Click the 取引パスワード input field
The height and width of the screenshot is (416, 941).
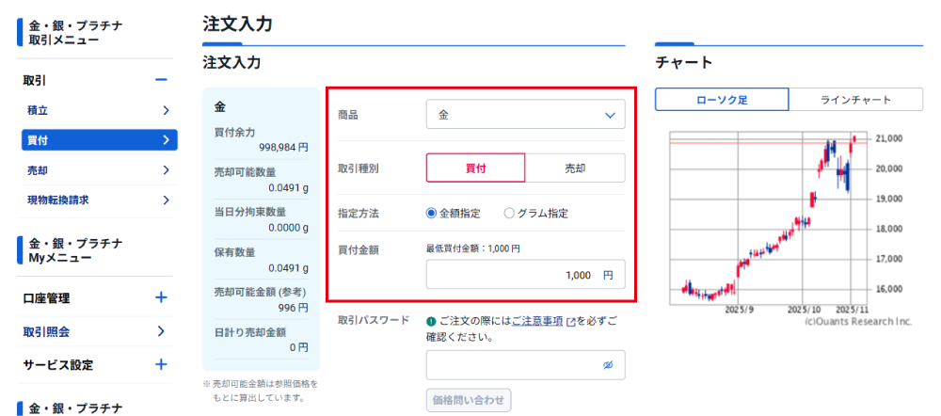click(513, 365)
